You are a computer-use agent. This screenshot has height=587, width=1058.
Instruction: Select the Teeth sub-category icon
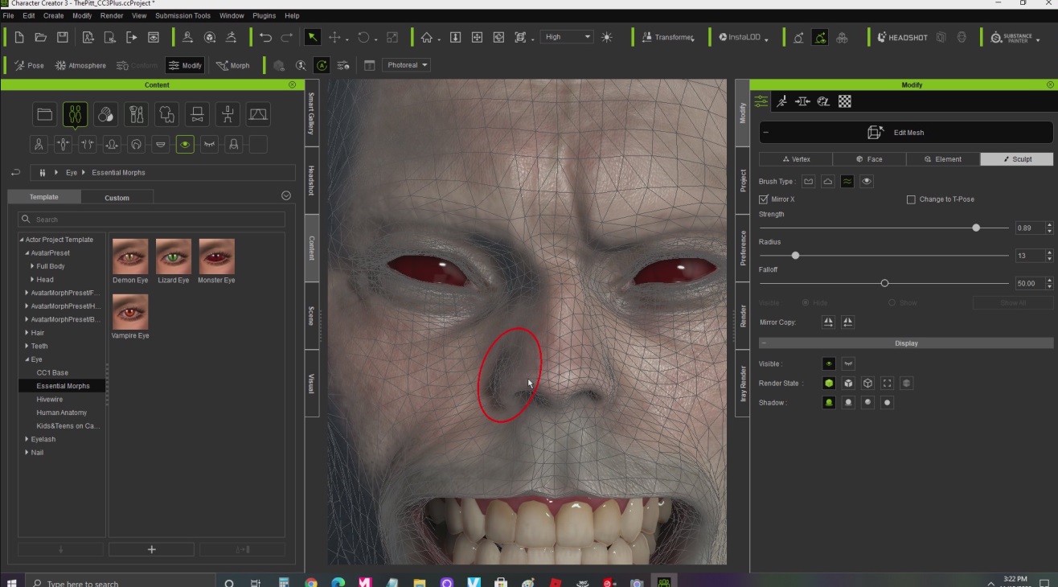(161, 145)
